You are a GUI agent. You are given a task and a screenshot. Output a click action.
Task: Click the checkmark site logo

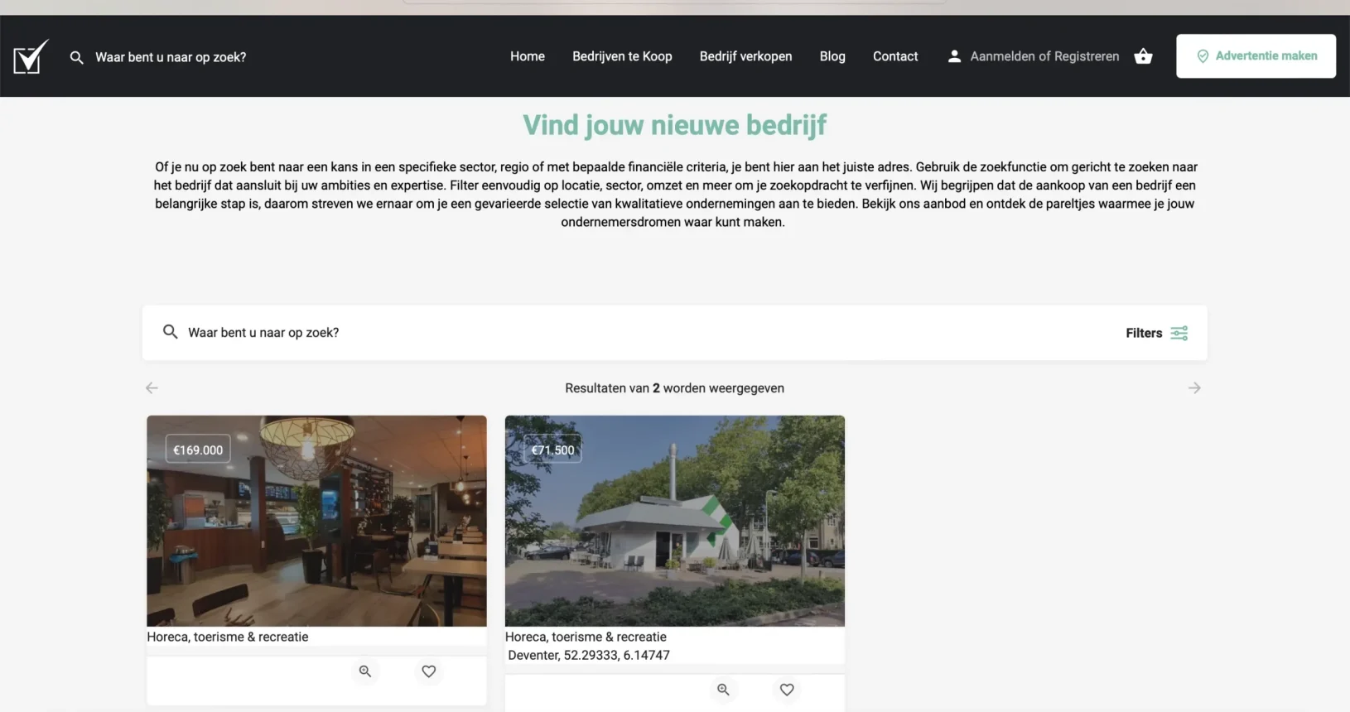(31, 57)
